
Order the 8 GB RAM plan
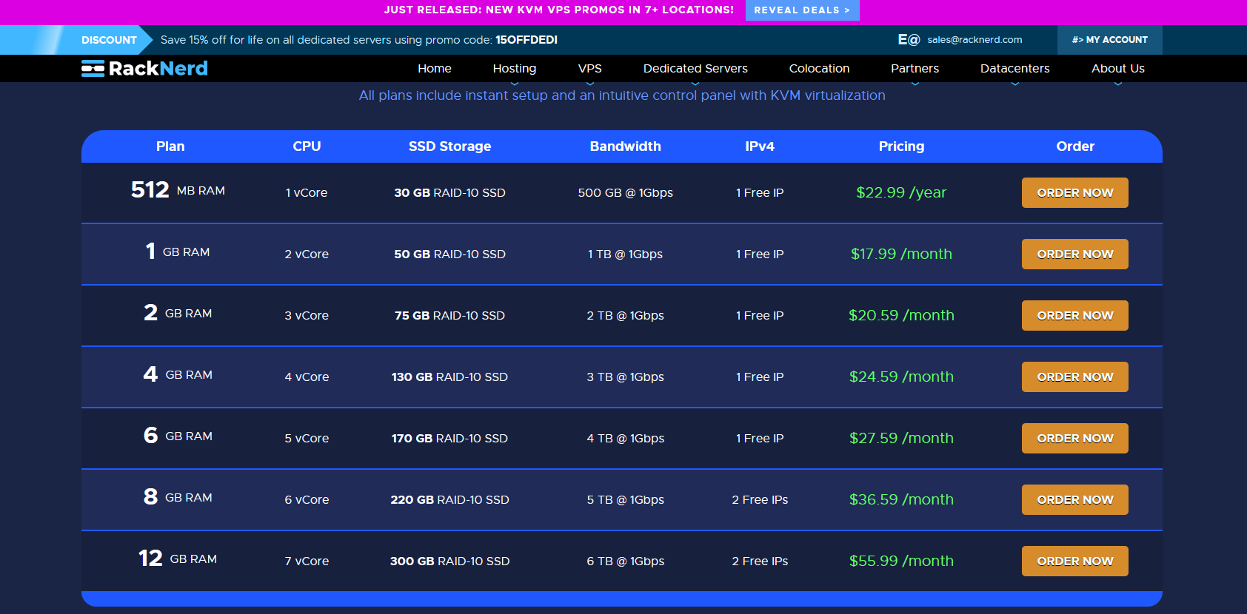1075,500
